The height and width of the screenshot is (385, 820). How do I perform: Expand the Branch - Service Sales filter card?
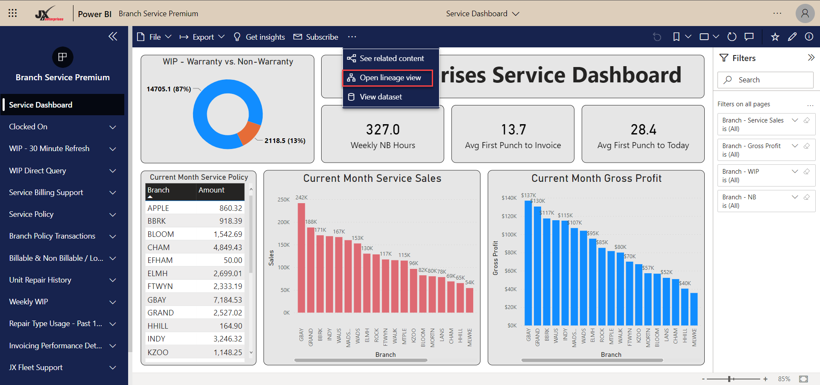(x=795, y=120)
